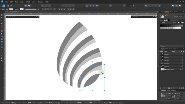This screenshot has height=104, width=185.
Task: Select the Pencil tool
Action: pos(2,26)
